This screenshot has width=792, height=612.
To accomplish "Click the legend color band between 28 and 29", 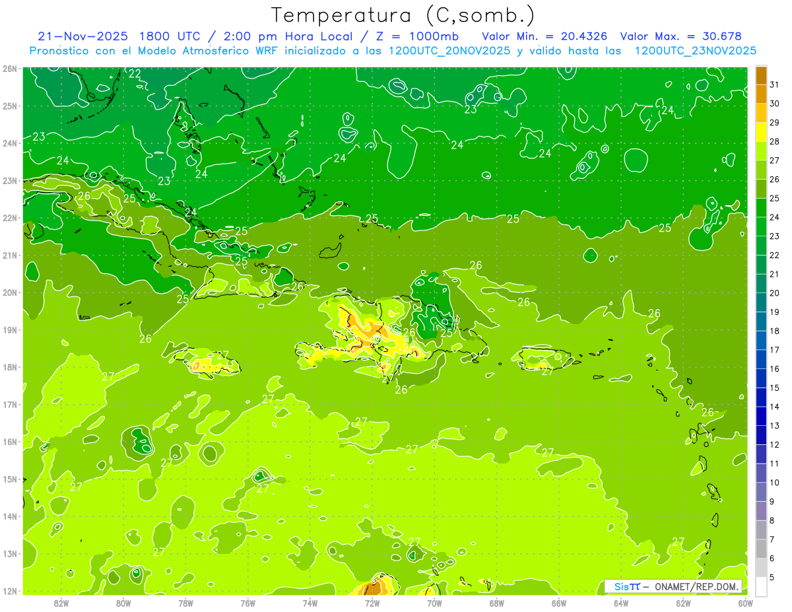I will 761,132.
